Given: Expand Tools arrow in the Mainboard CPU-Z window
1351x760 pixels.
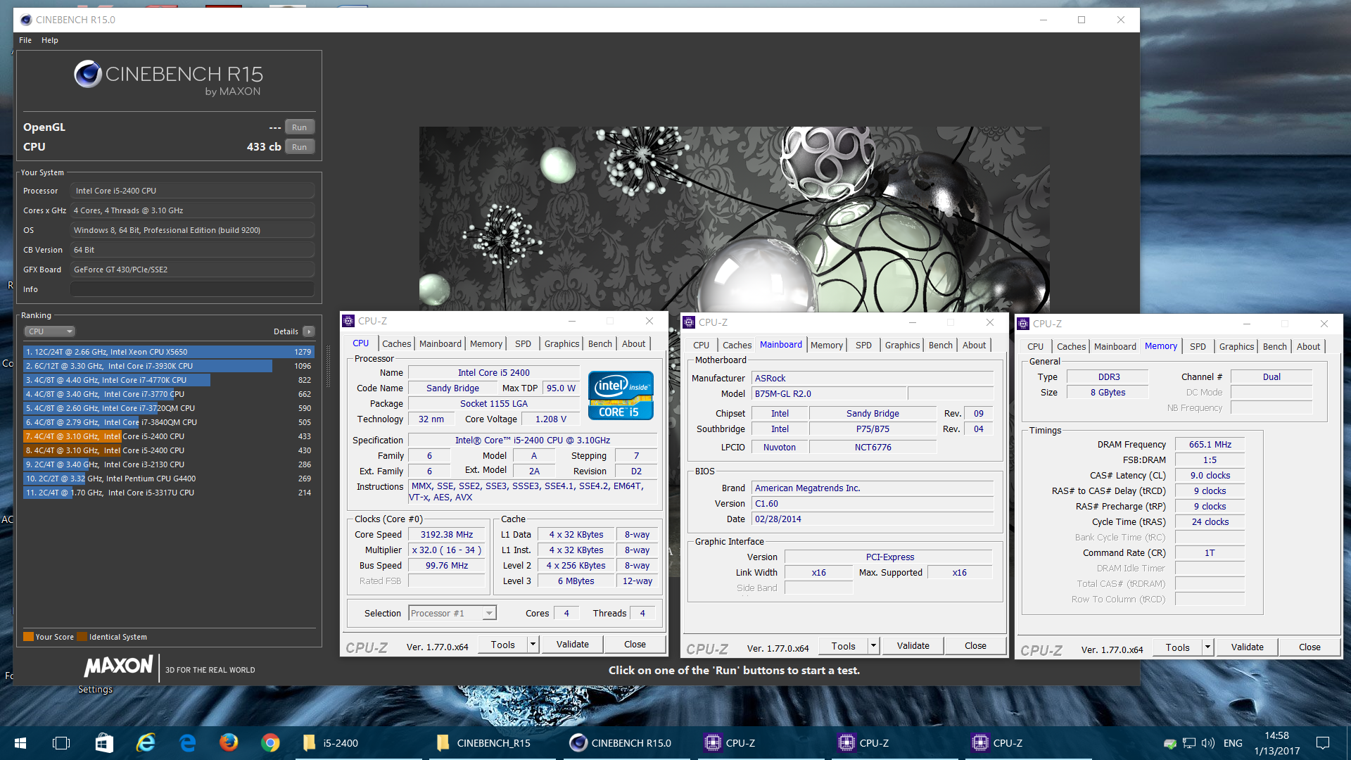Looking at the screenshot, I should coord(873,645).
